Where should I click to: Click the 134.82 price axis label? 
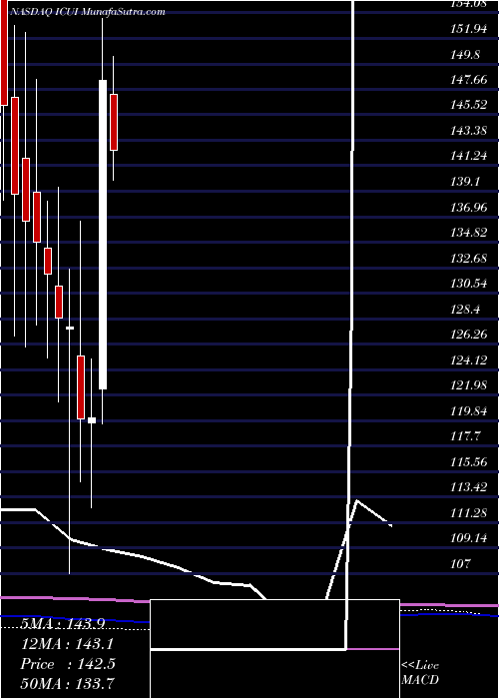pos(468,233)
